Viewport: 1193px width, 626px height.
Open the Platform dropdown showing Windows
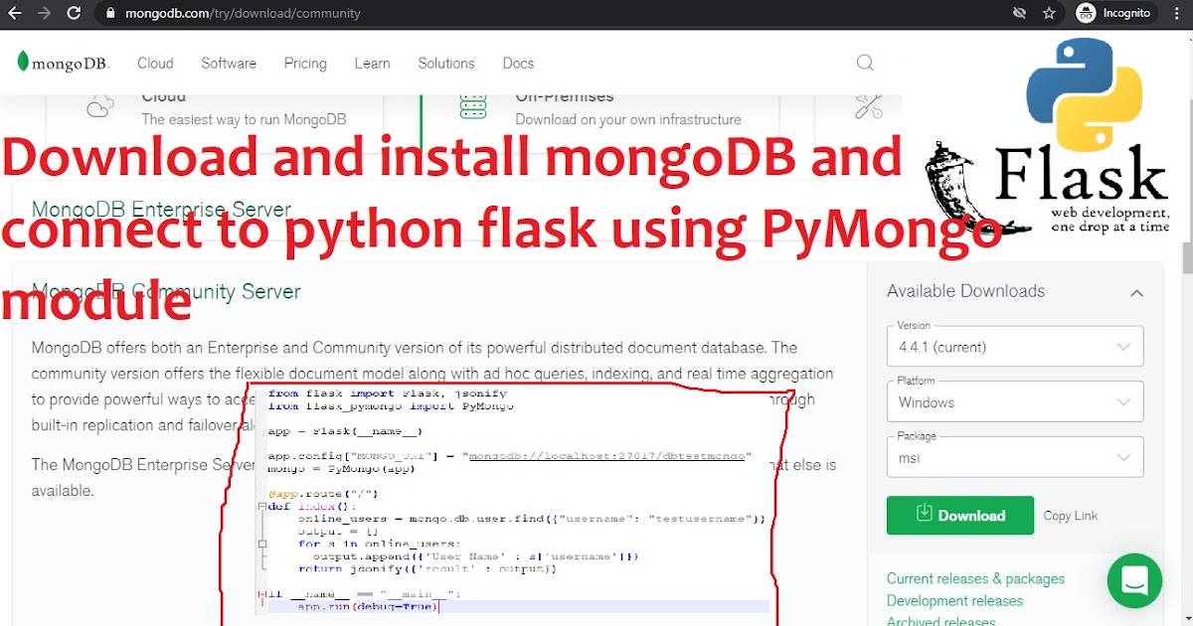(x=1015, y=401)
